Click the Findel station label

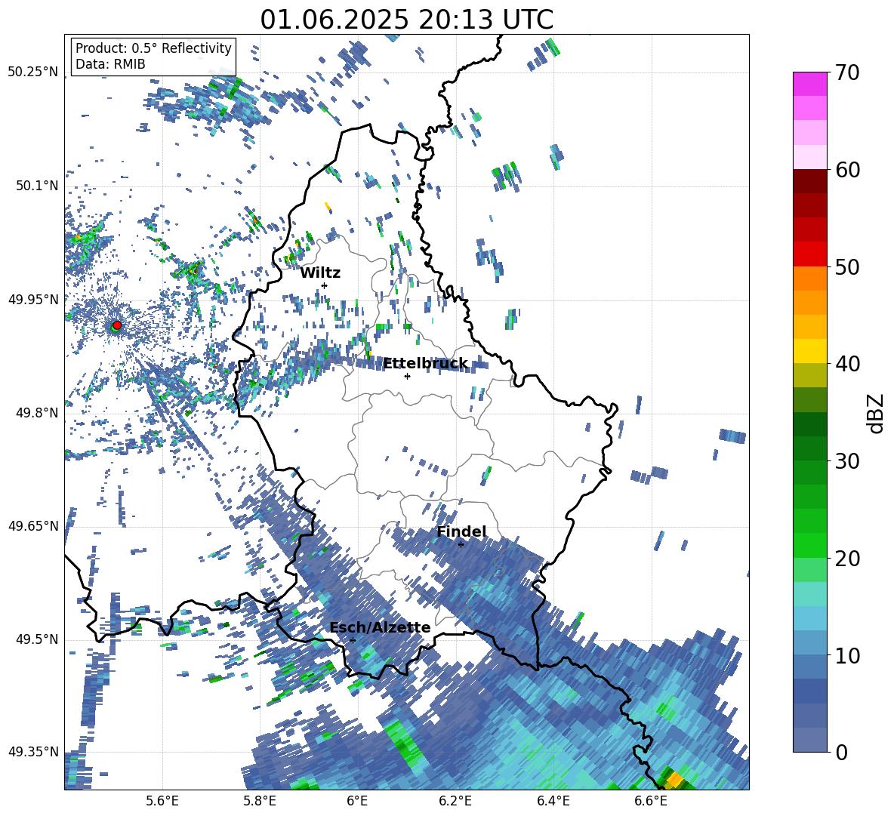[461, 531]
